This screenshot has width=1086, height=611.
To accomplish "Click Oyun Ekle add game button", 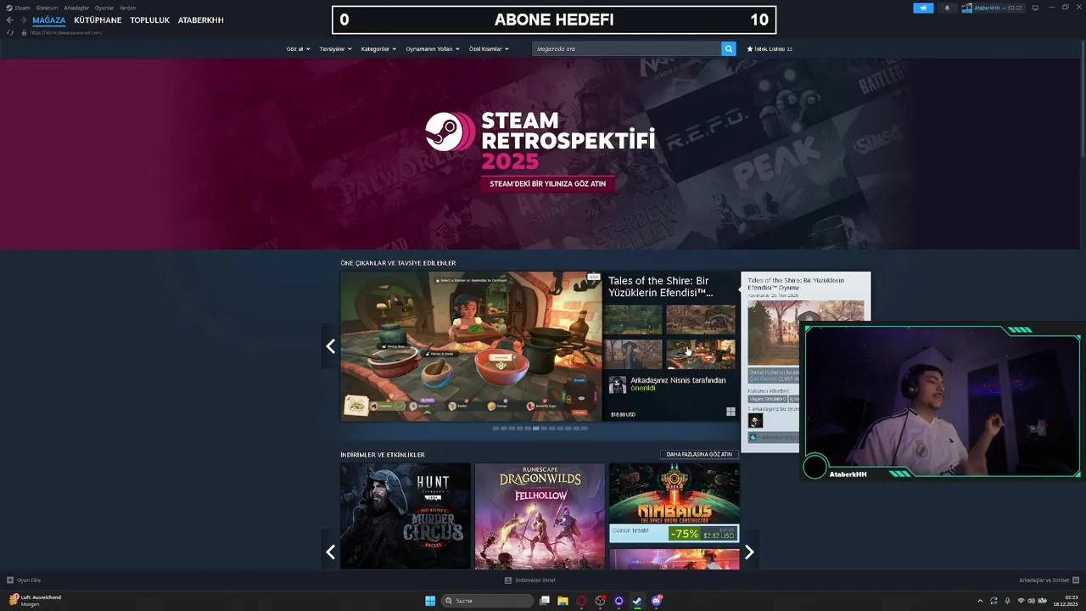I will click(x=24, y=580).
